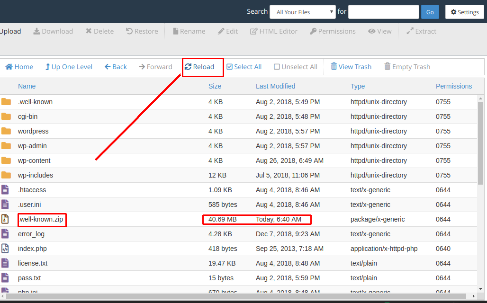This screenshot has height=303, width=487.
Task: Sort files by Permissions column
Action: [x=454, y=86]
